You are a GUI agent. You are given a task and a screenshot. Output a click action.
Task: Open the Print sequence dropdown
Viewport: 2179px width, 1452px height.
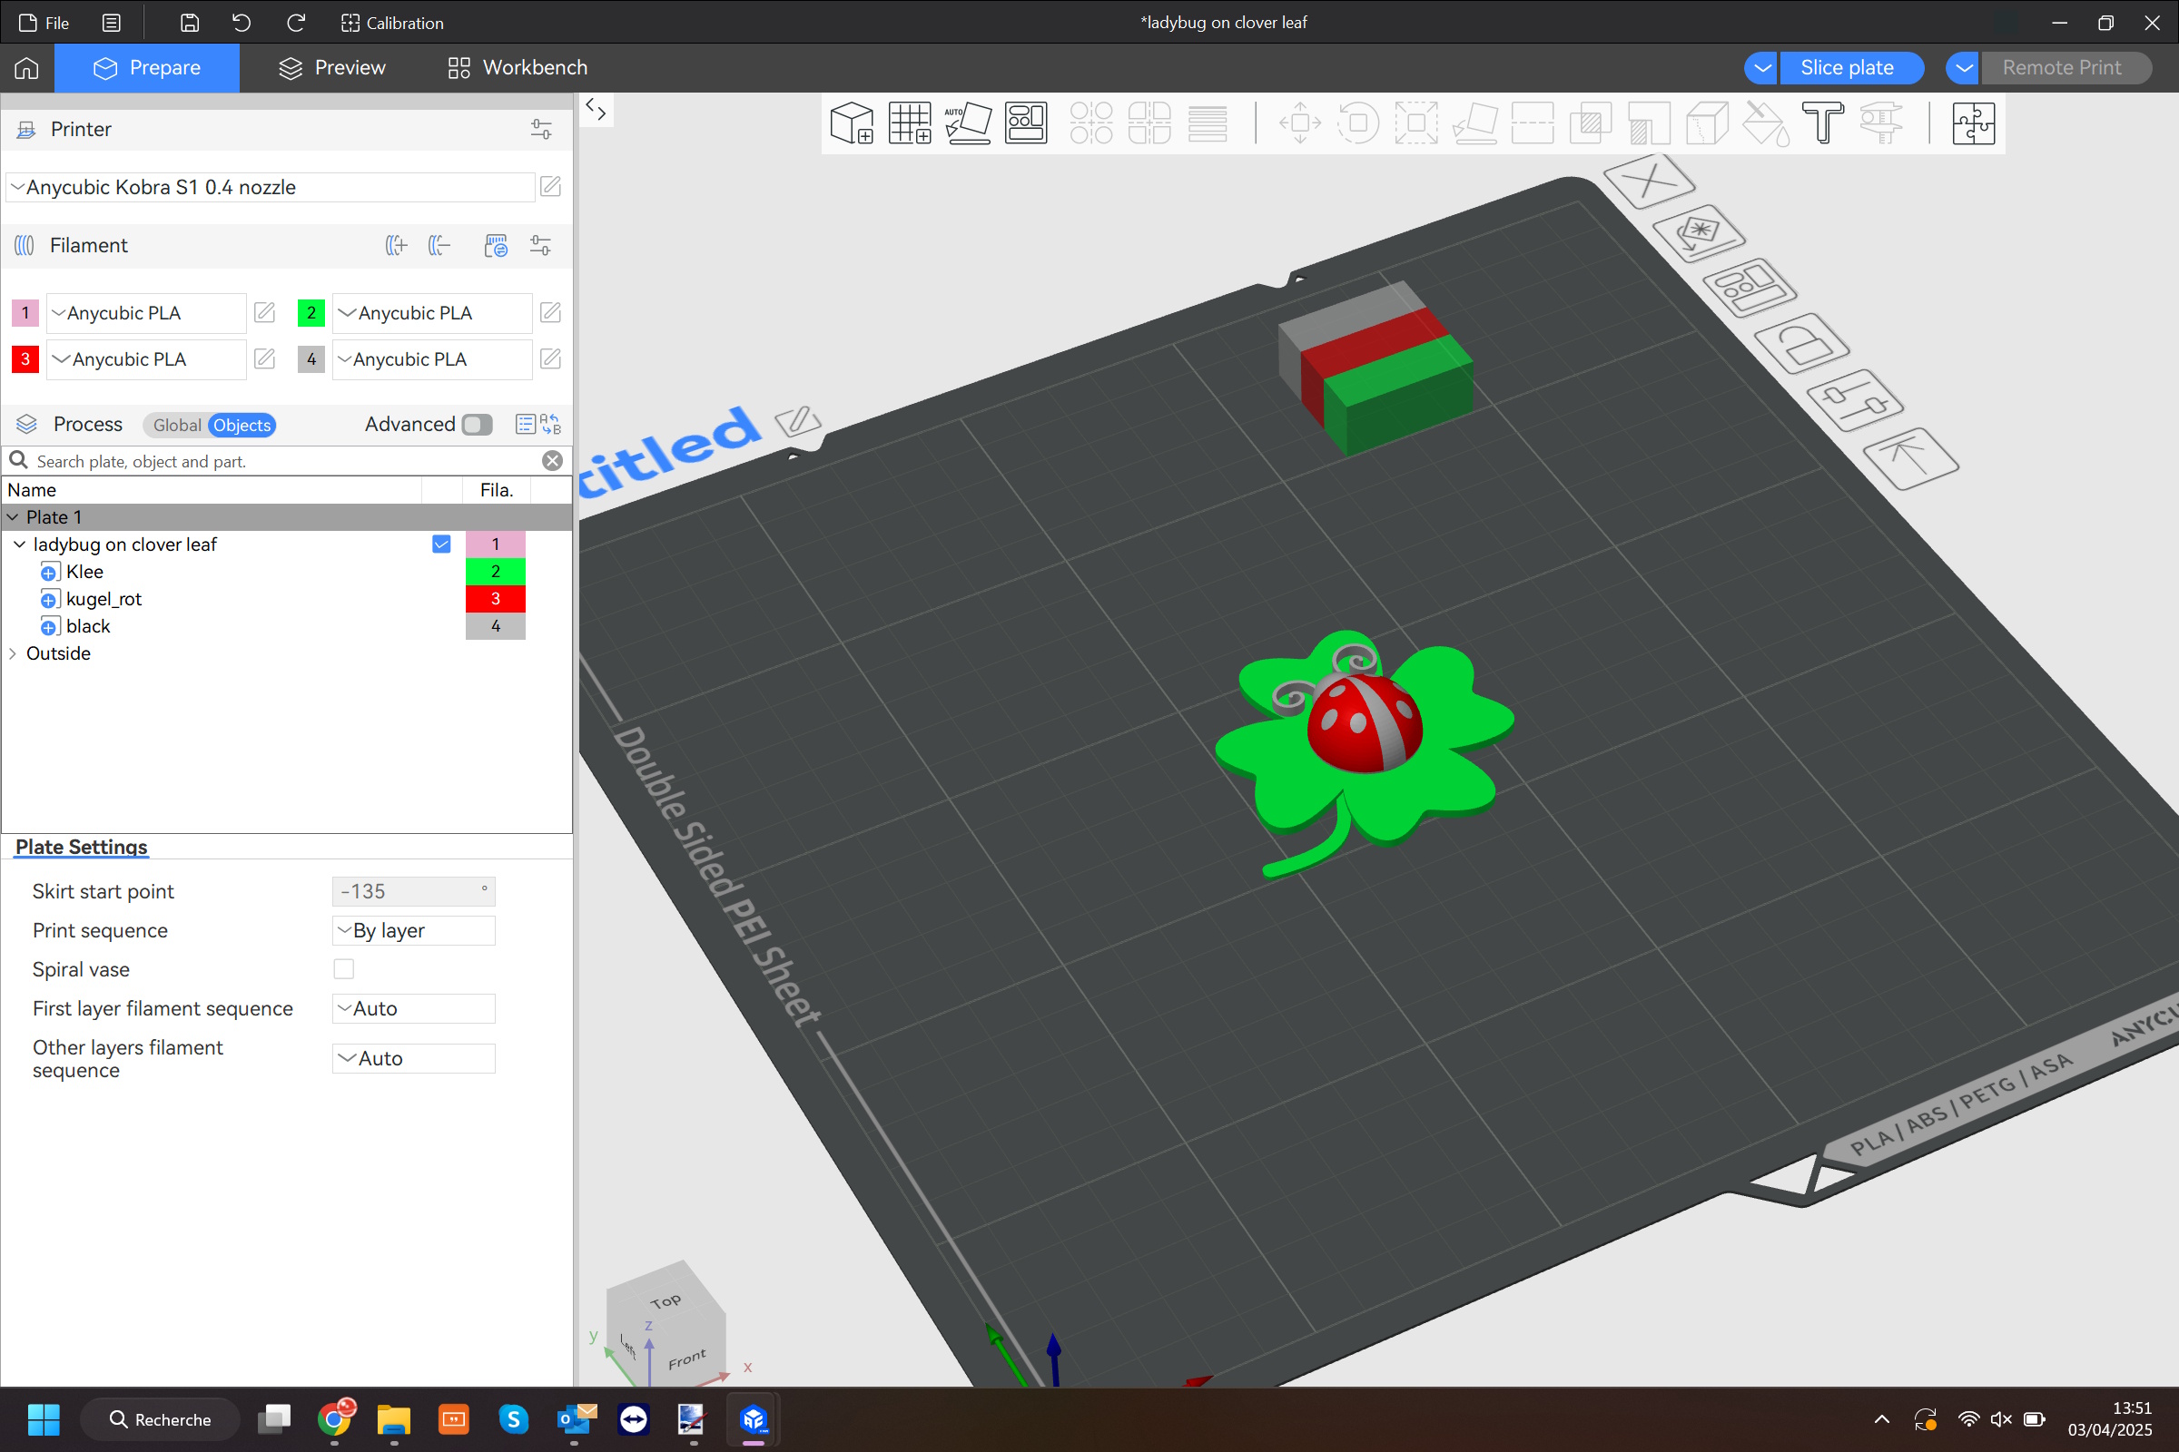(413, 931)
